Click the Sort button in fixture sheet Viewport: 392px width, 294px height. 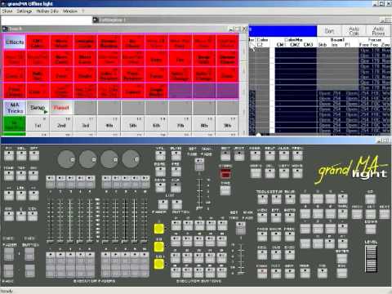pos(329,31)
